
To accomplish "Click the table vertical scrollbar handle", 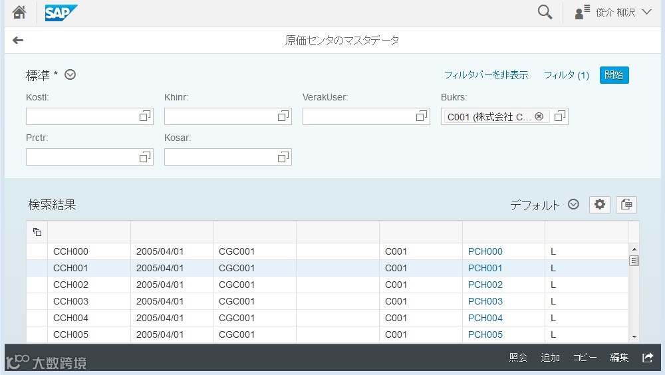I will pyautogui.click(x=634, y=261).
